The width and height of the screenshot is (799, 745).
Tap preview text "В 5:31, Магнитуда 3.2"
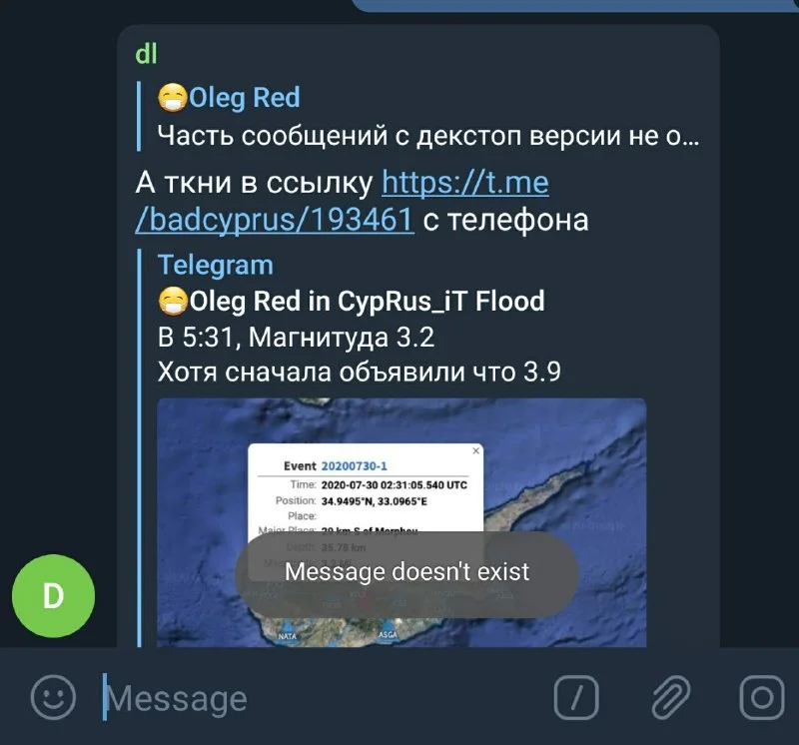pos(296,337)
